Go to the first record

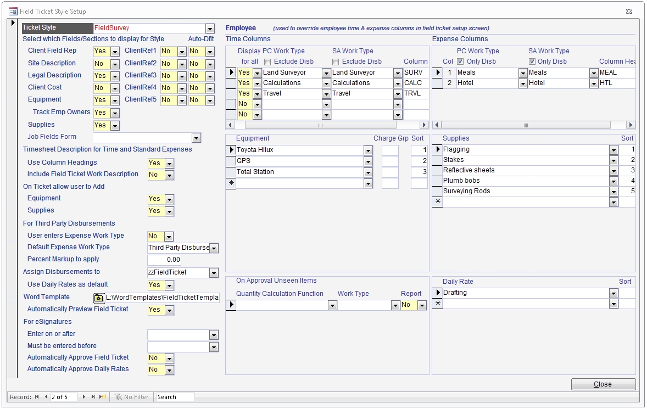pos(37,397)
